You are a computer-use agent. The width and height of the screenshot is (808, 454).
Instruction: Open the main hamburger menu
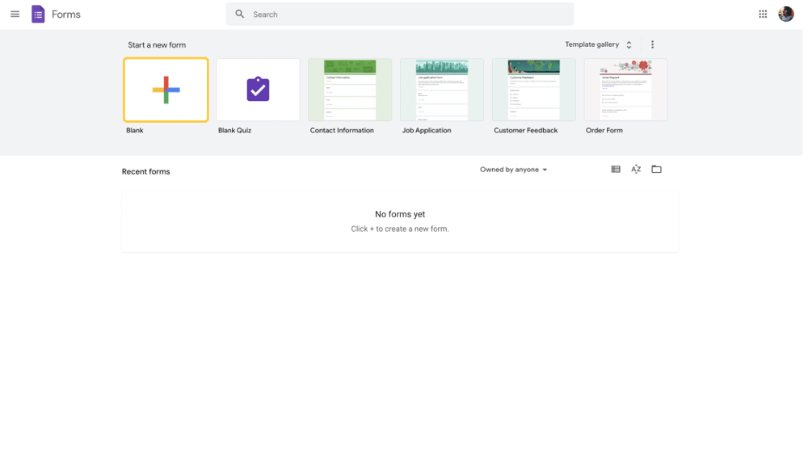15,15
